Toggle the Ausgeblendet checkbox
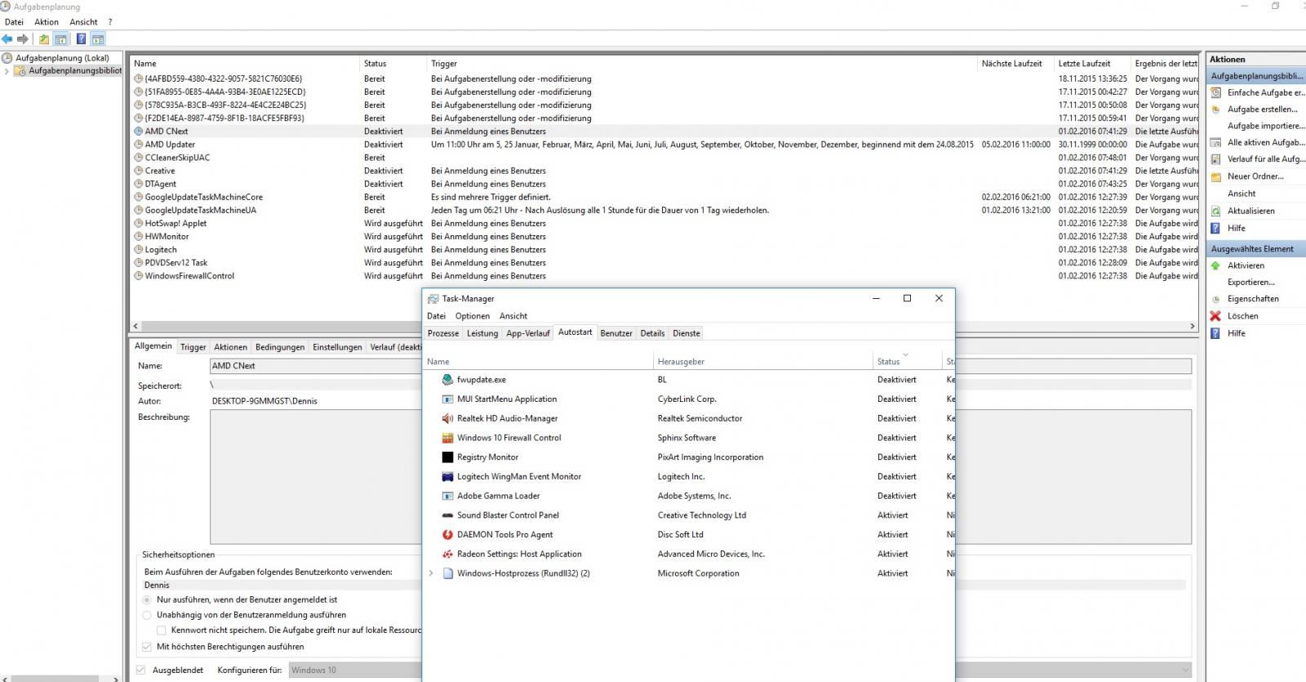 (142, 671)
